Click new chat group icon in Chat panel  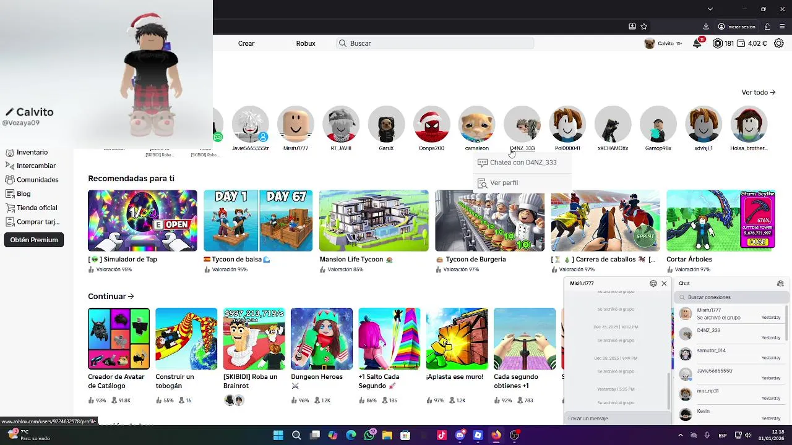pyautogui.click(x=780, y=283)
